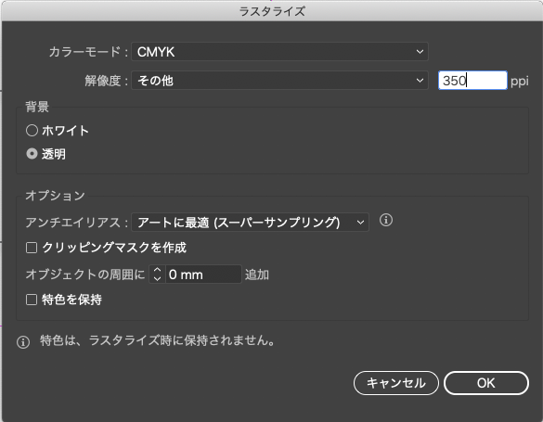
Task: Click the ppi unit label
Action: (520, 82)
